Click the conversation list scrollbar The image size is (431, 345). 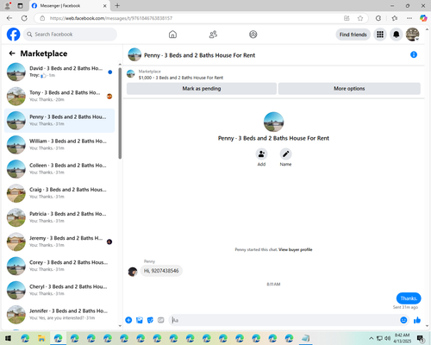pyautogui.click(x=120, y=113)
